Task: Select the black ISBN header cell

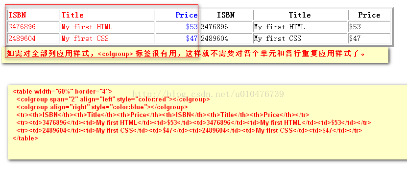Action: pyautogui.click(x=226, y=15)
